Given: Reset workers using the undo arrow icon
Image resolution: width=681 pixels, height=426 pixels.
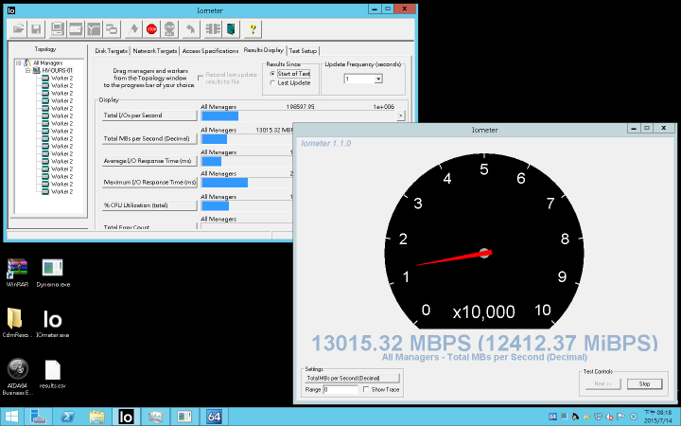Looking at the screenshot, I should 191,29.
